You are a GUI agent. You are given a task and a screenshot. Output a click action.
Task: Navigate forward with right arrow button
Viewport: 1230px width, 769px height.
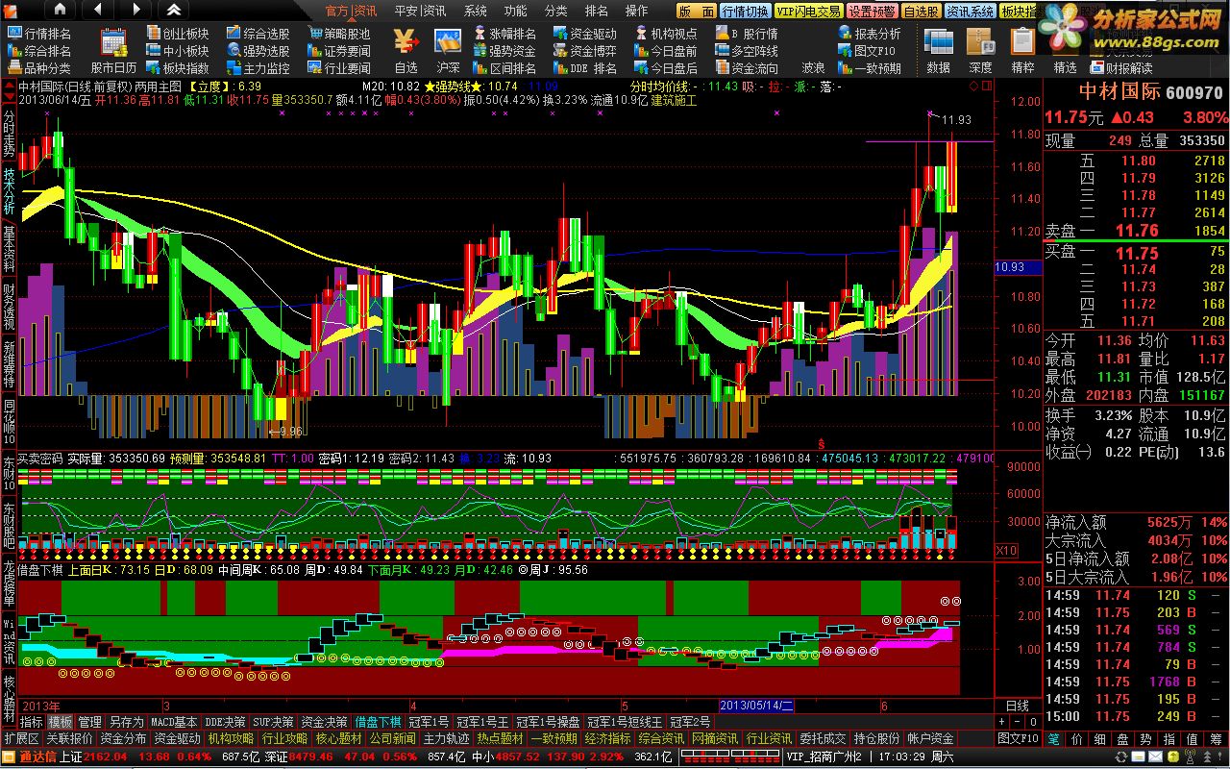(x=135, y=10)
